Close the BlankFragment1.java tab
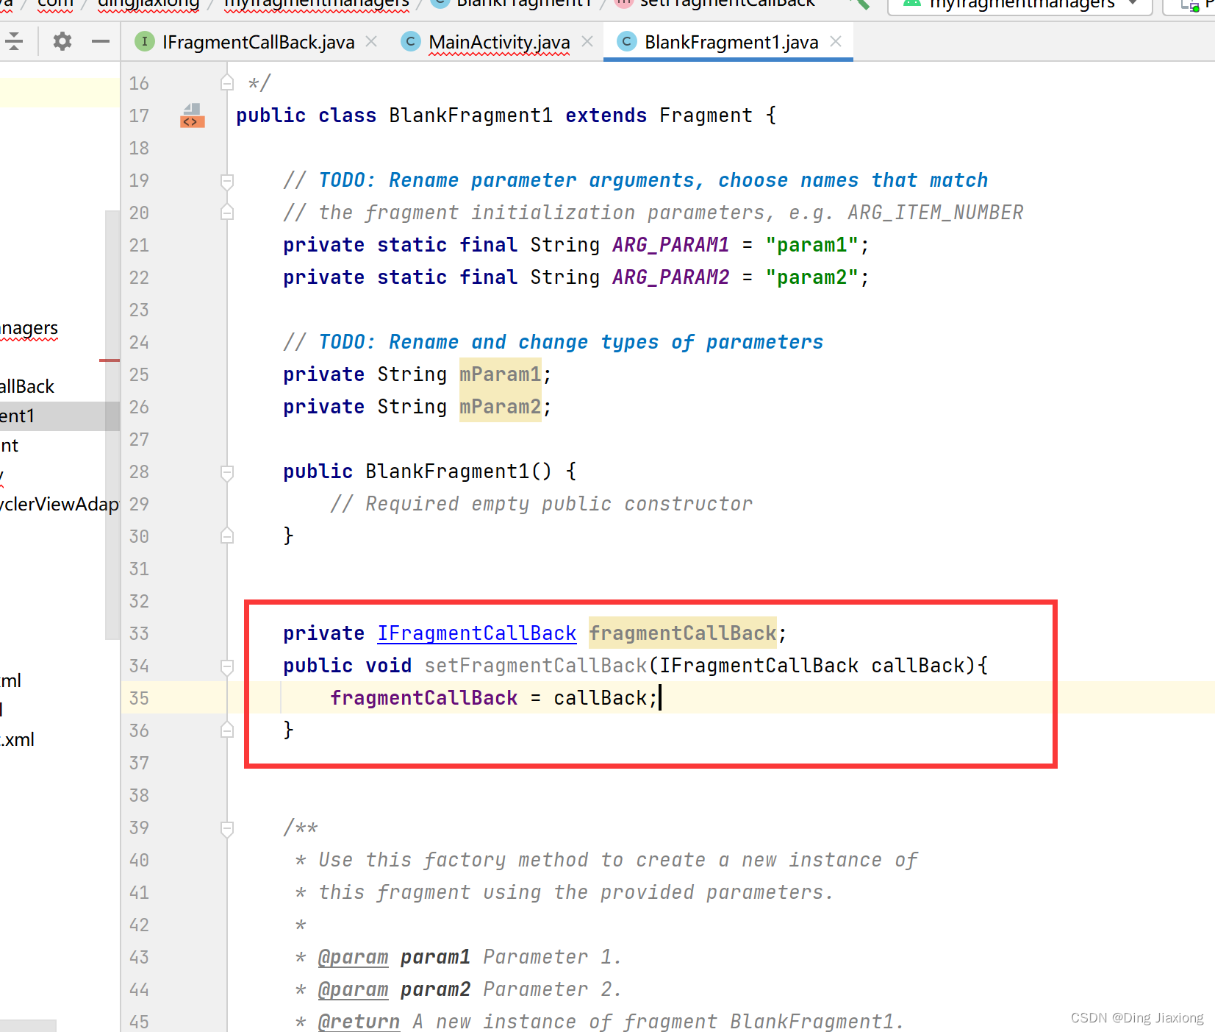 click(836, 42)
